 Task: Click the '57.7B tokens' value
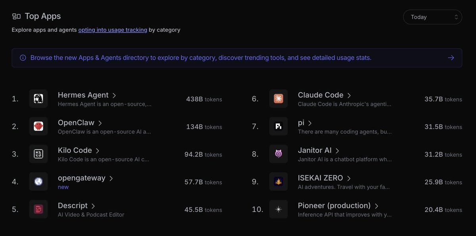tap(203, 183)
